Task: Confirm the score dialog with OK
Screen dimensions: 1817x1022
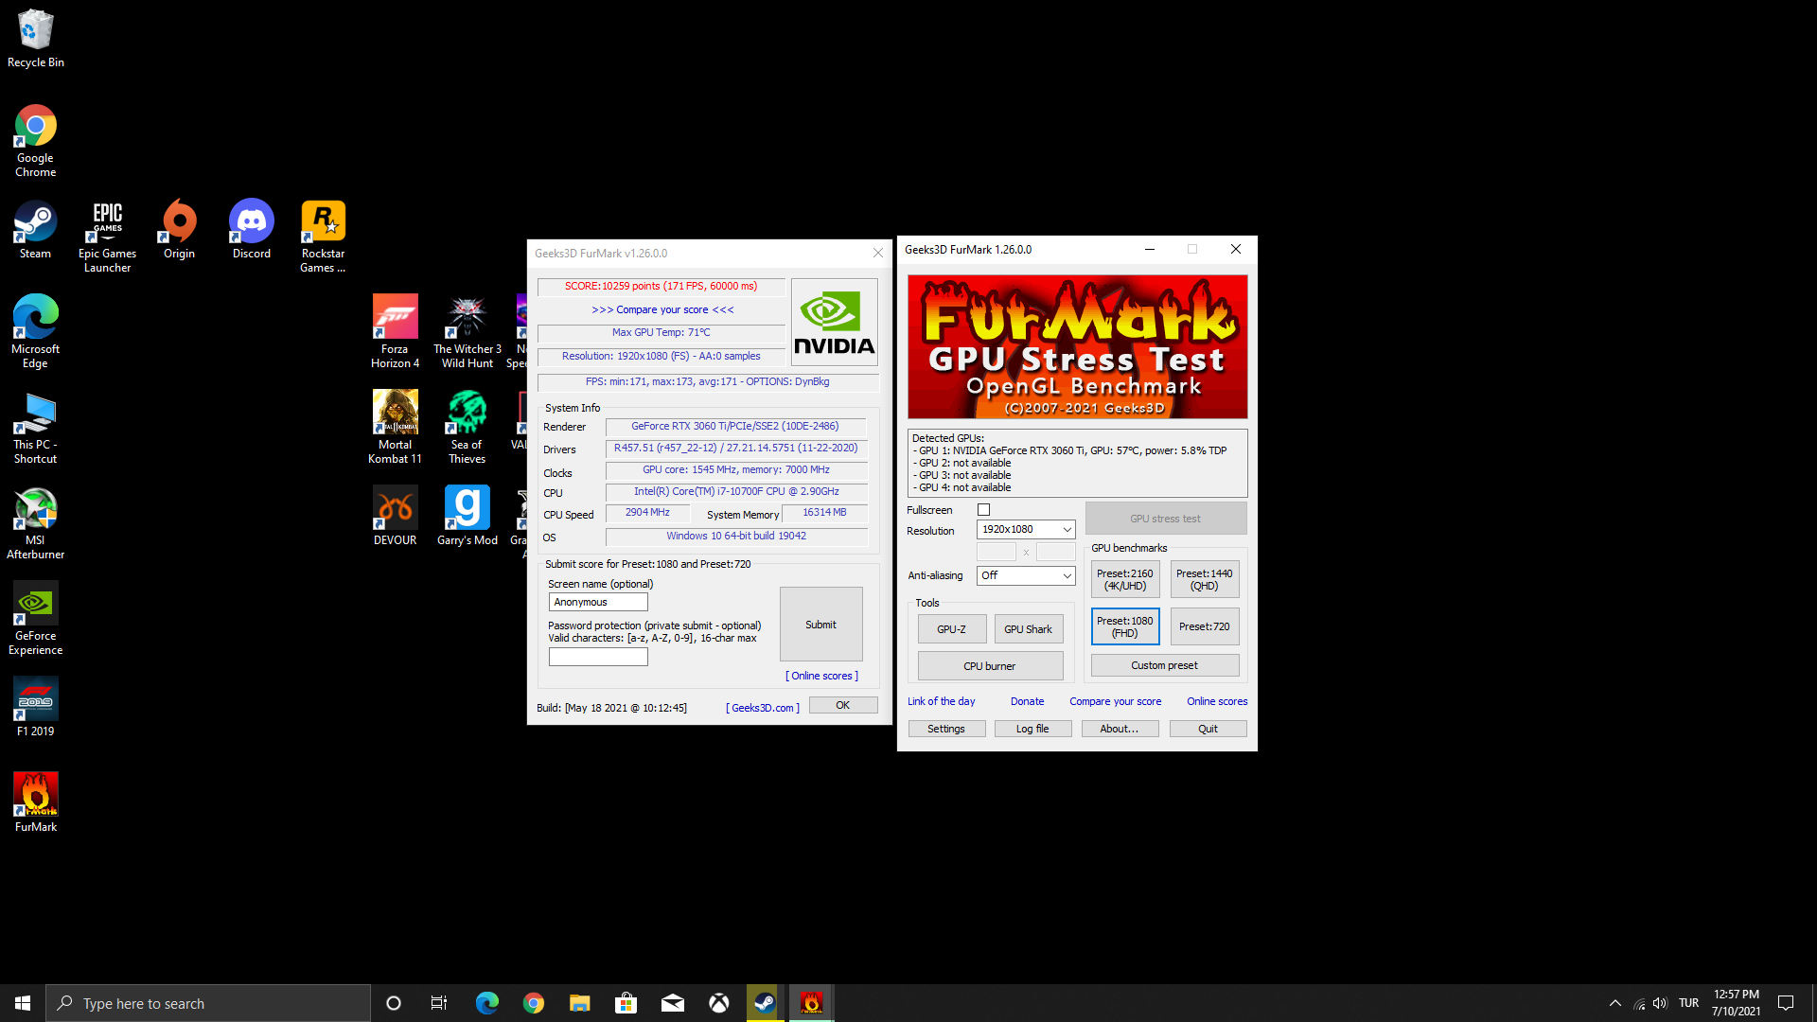Action: click(x=843, y=706)
